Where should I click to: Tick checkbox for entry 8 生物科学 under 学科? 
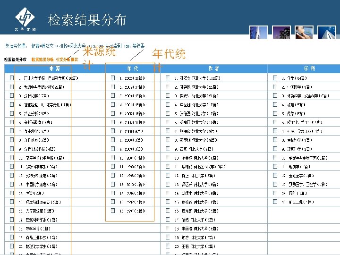coord(275,140)
